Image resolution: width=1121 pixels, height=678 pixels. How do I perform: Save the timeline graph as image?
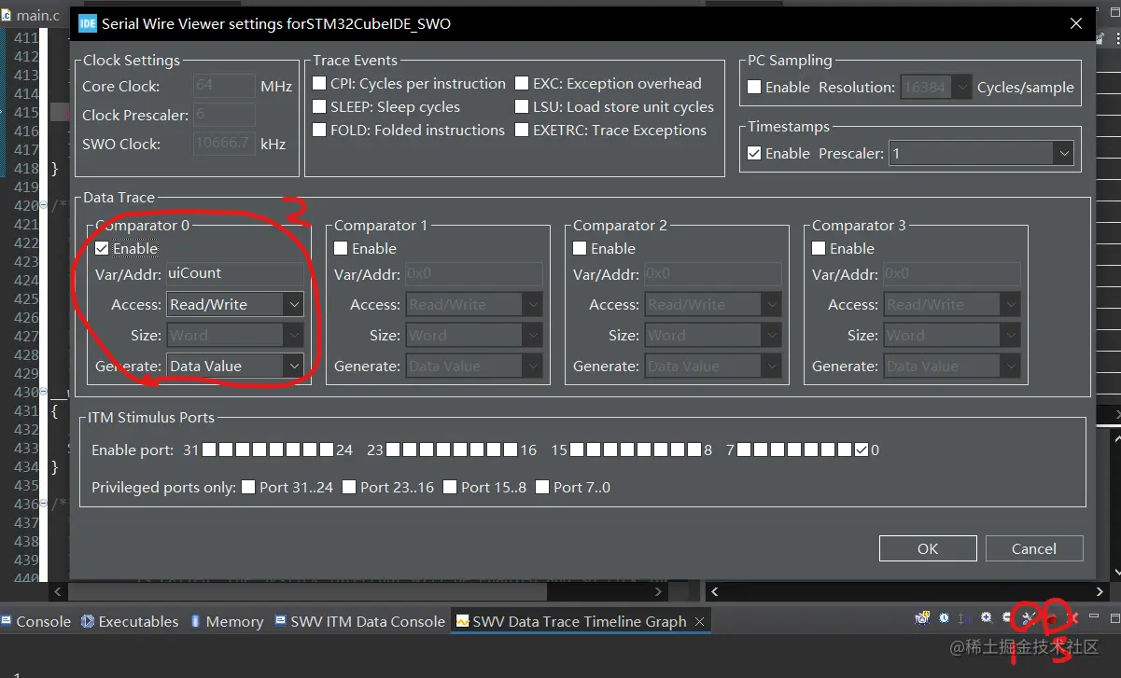pyautogui.click(x=922, y=618)
